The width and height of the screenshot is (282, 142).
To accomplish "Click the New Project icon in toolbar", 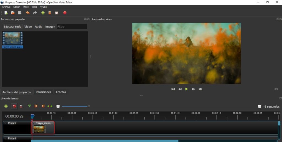I will point(6,13).
